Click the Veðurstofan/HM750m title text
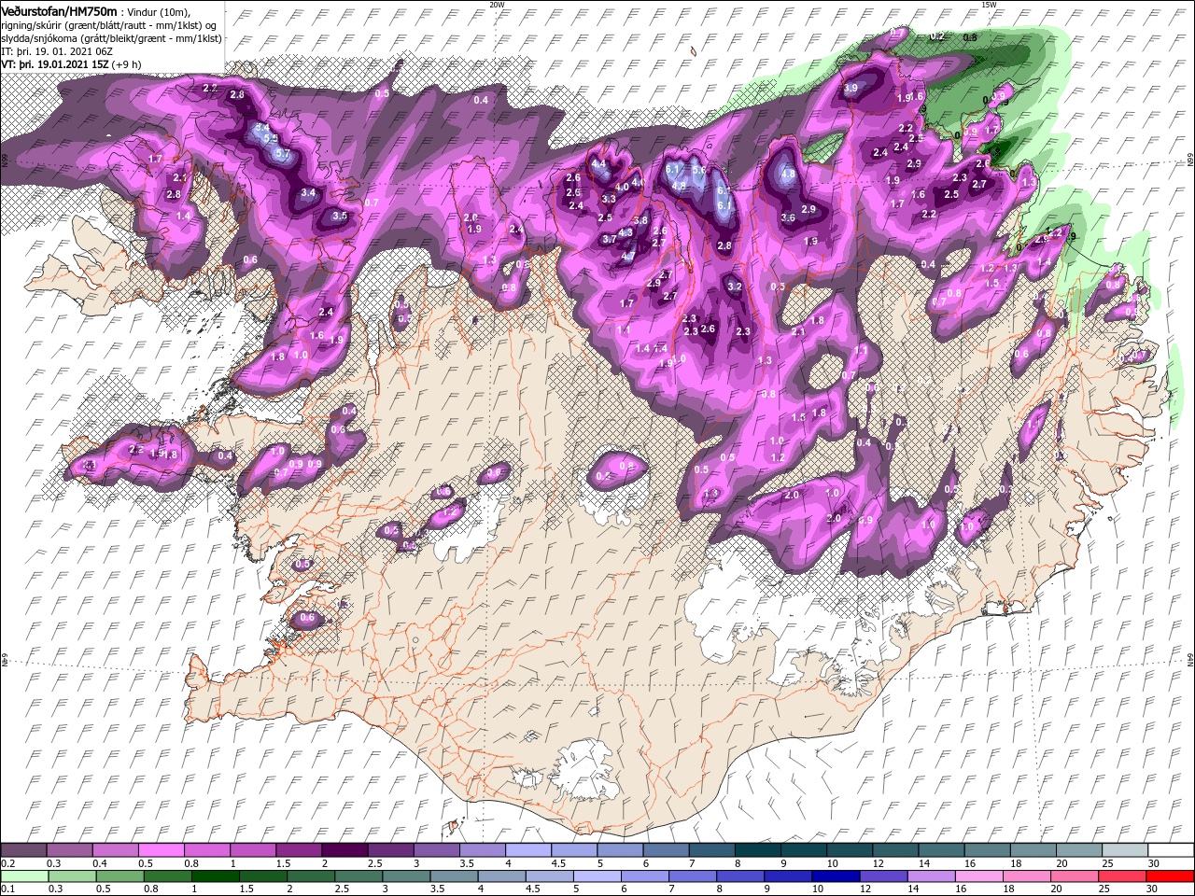The height and width of the screenshot is (896, 1195). (x=59, y=10)
